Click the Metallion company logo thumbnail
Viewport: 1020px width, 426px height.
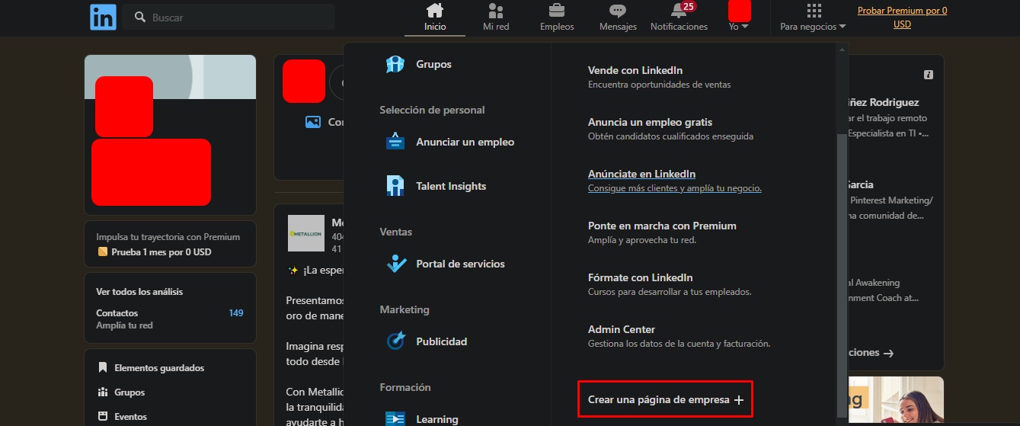306,233
